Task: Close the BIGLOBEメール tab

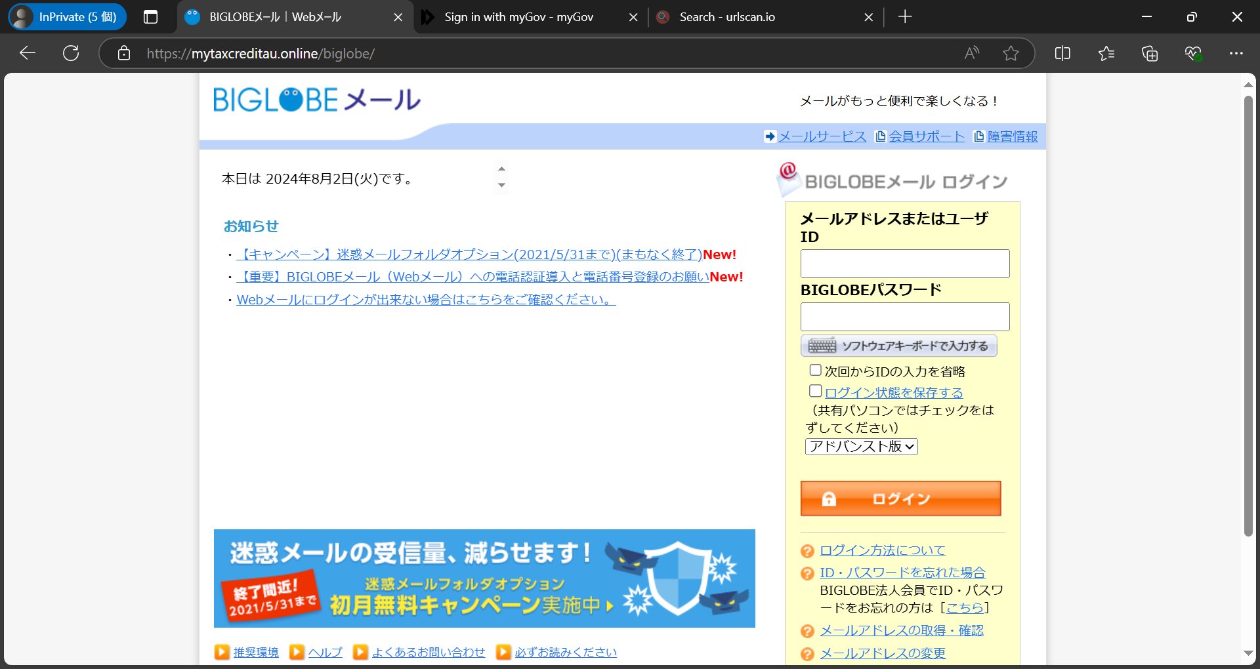Action: (x=398, y=17)
